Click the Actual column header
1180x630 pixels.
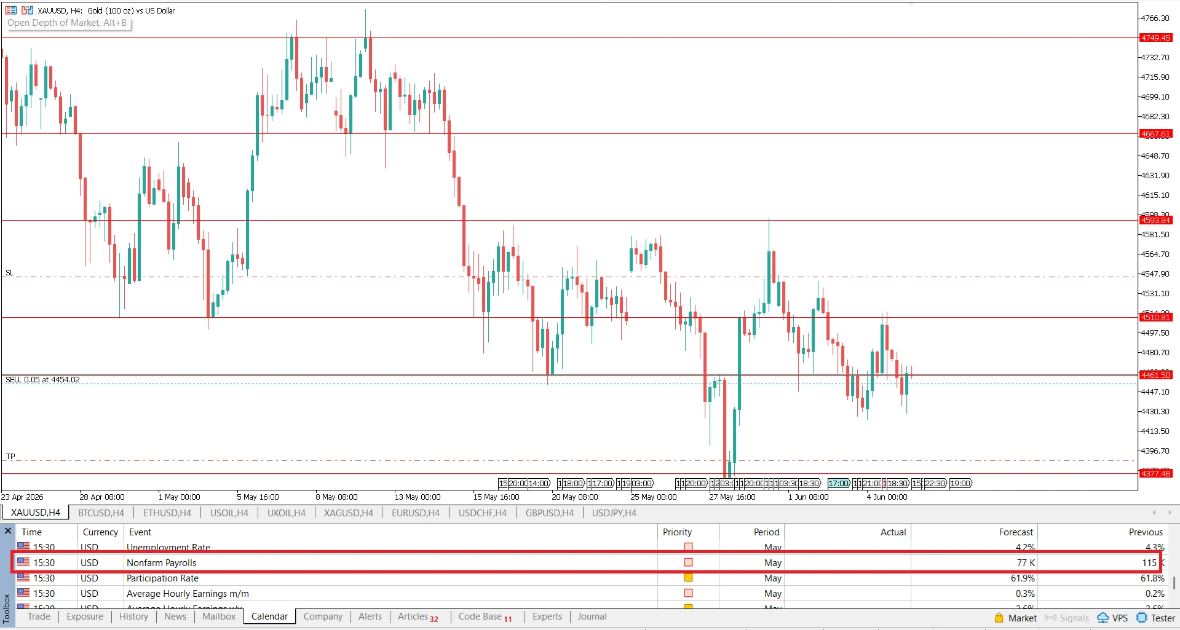847,532
